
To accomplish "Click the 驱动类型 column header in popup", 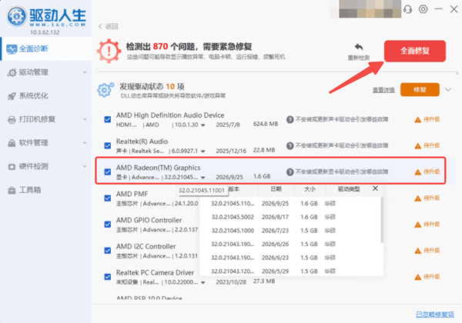I will [349, 189].
